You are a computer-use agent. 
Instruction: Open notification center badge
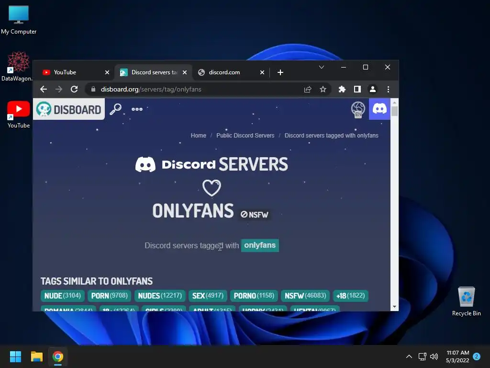477,356
